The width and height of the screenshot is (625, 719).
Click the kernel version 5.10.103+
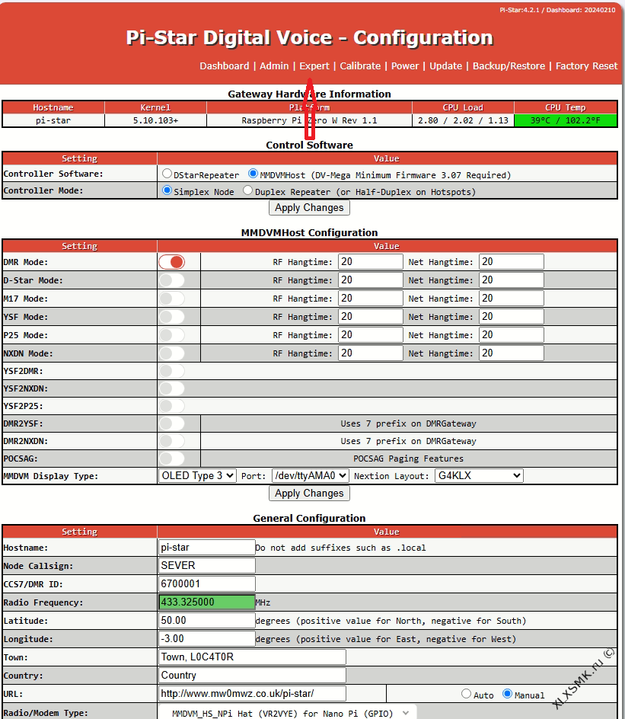coord(155,120)
